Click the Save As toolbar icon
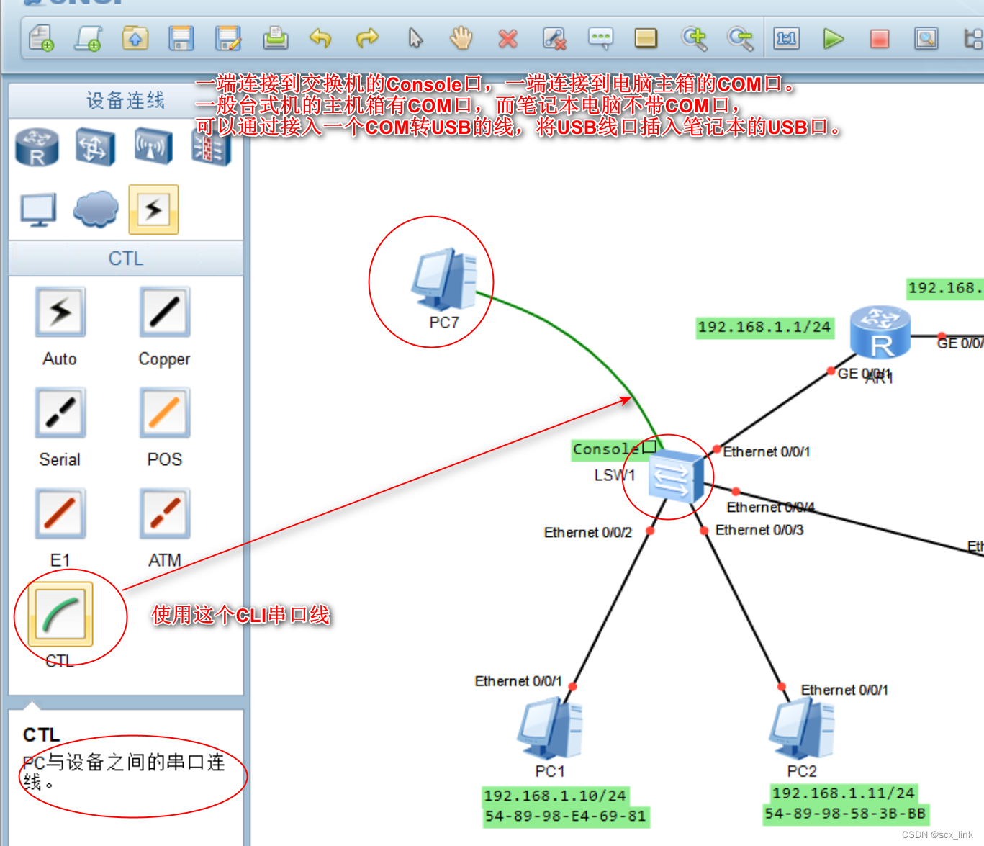The image size is (984, 846). click(228, 37)
